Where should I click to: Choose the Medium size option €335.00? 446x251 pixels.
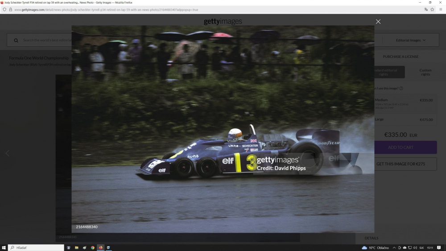(405, 104)
